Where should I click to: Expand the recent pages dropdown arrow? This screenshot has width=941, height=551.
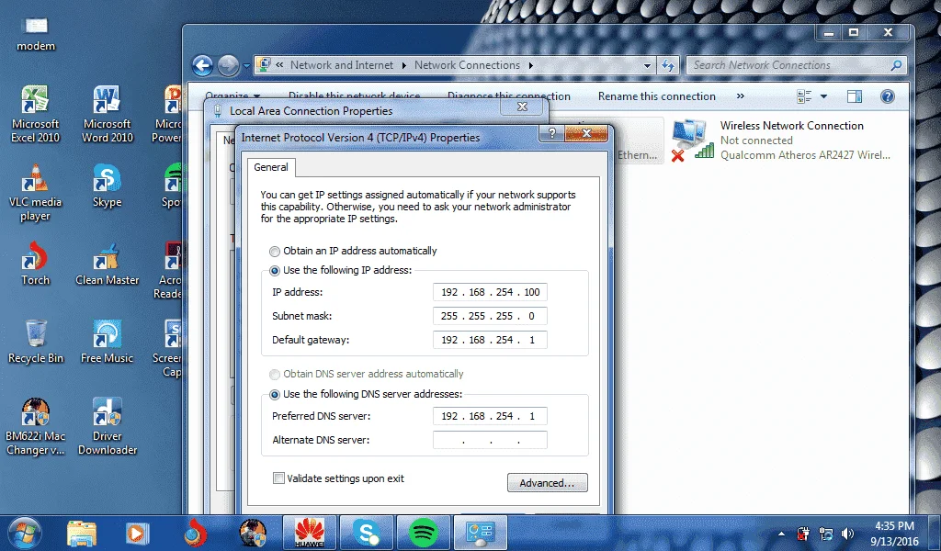pos(246,65)
